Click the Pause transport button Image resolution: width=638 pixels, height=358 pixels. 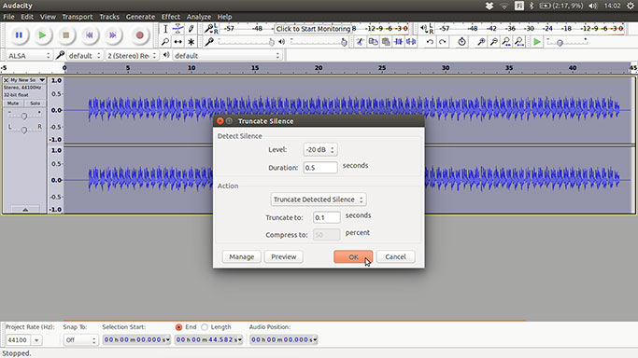19,35
